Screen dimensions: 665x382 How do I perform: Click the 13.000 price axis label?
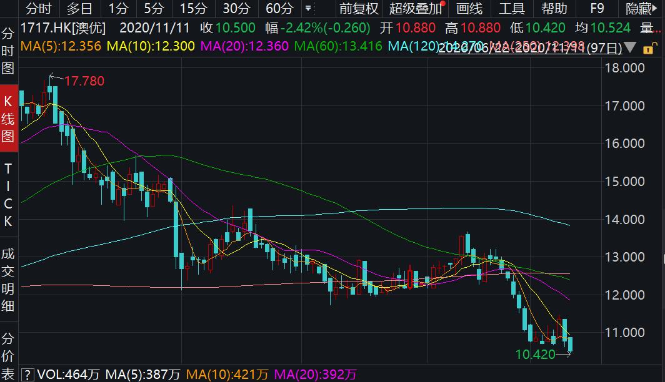(x=625, y=257)
